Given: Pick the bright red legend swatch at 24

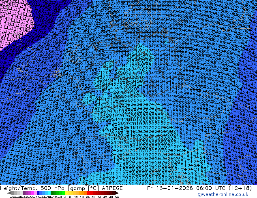Looking at the screenshot, I should [x=88, y=193].
